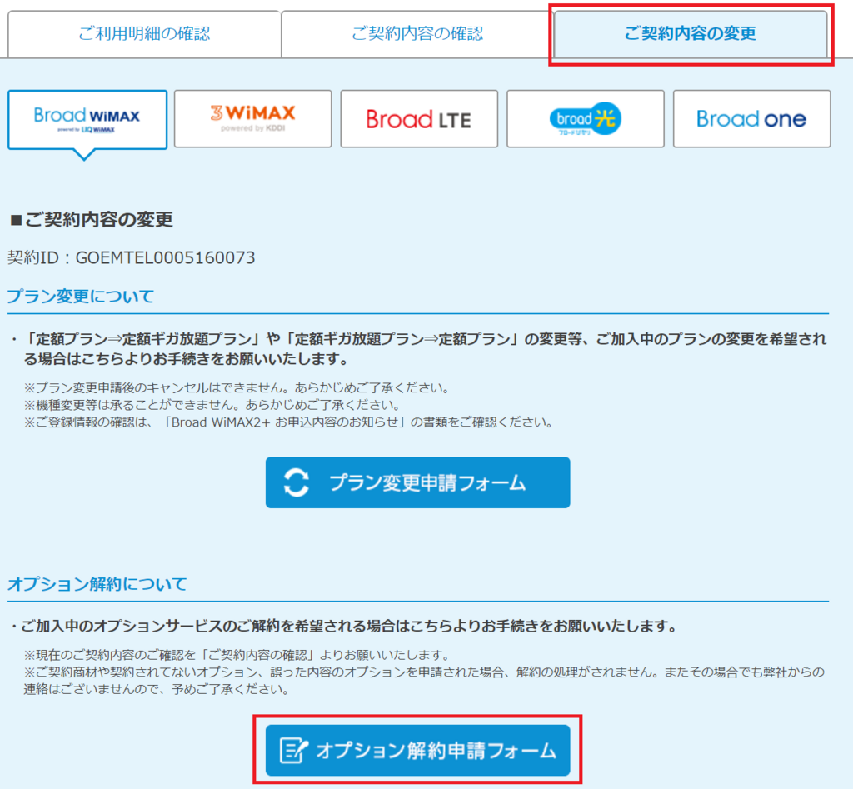Click the refresh arrows icon on plan change button

tap(297, 482)
